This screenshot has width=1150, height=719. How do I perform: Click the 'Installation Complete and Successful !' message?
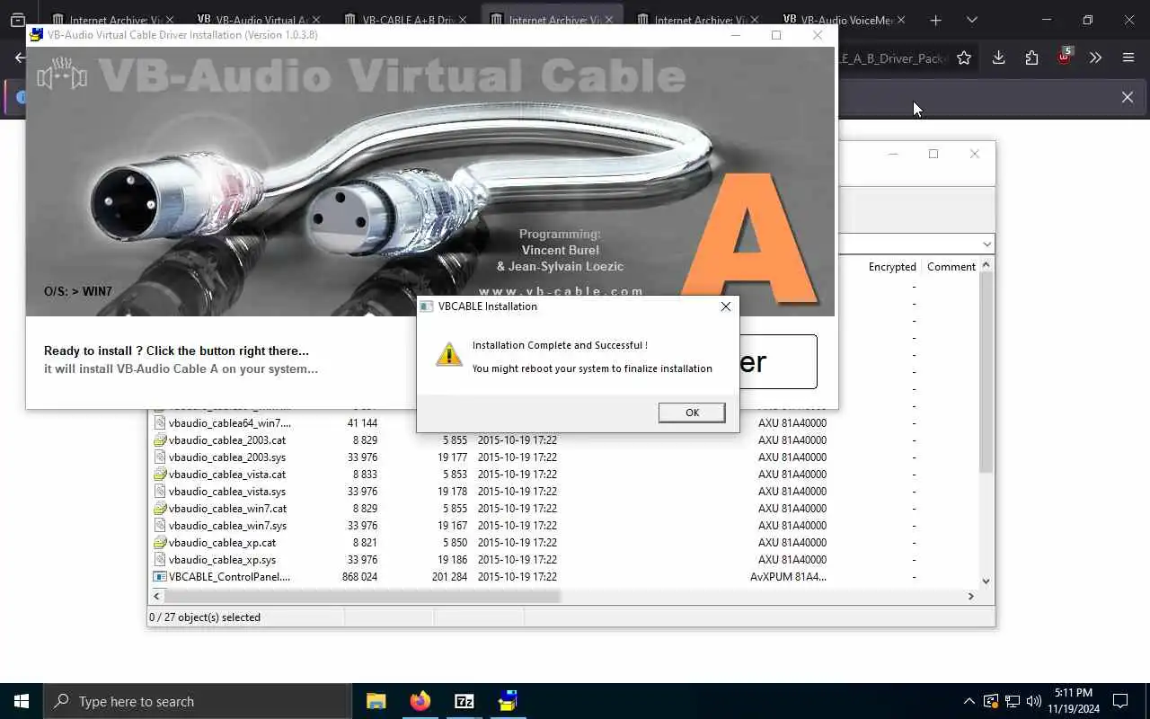tap(560, 345)
